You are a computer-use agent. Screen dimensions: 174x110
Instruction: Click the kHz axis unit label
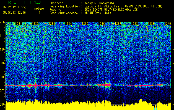pyautogui.click(x=2, y=22)
